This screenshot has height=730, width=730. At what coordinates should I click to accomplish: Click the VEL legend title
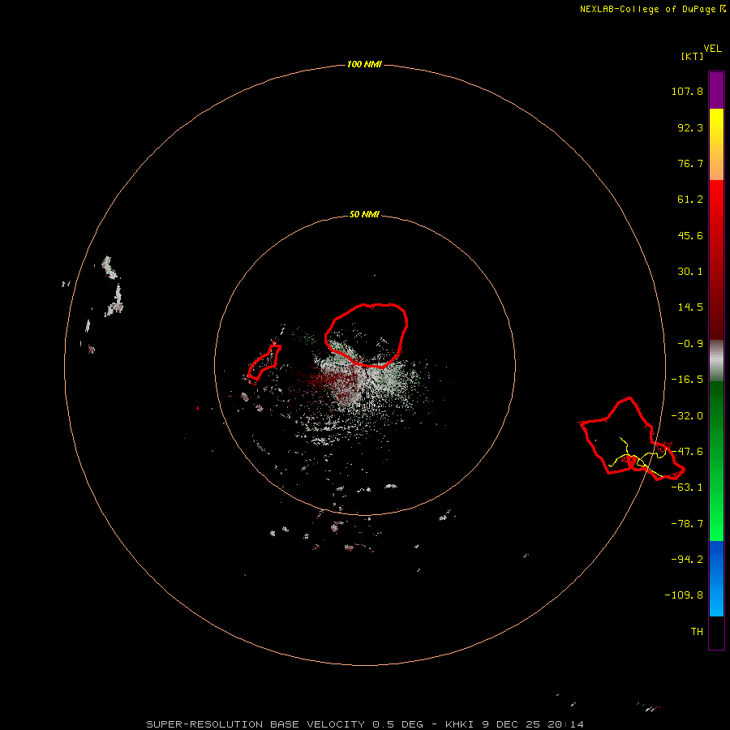(712, 49)
